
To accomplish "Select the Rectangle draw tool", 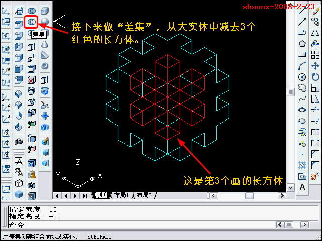I will [x=302, y=55].
